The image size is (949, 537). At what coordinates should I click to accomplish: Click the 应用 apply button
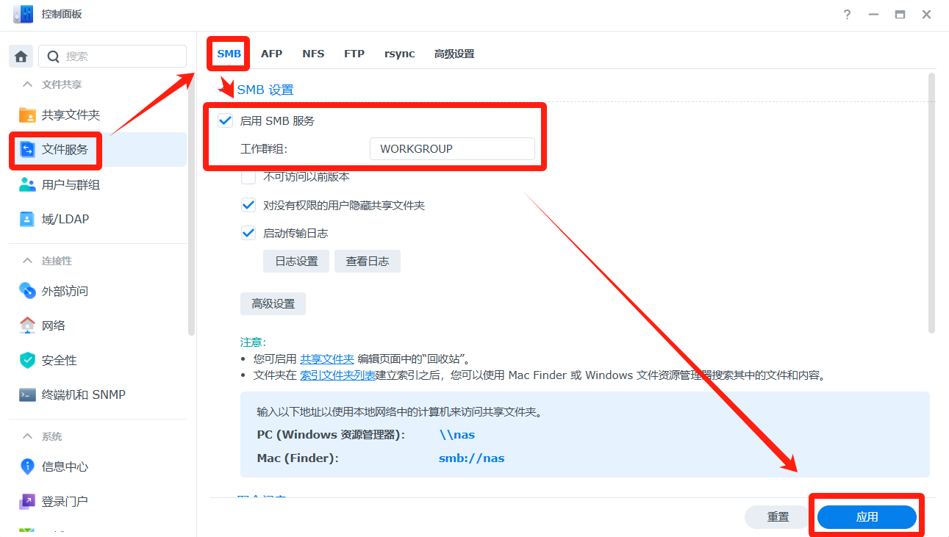click(867, 517)
